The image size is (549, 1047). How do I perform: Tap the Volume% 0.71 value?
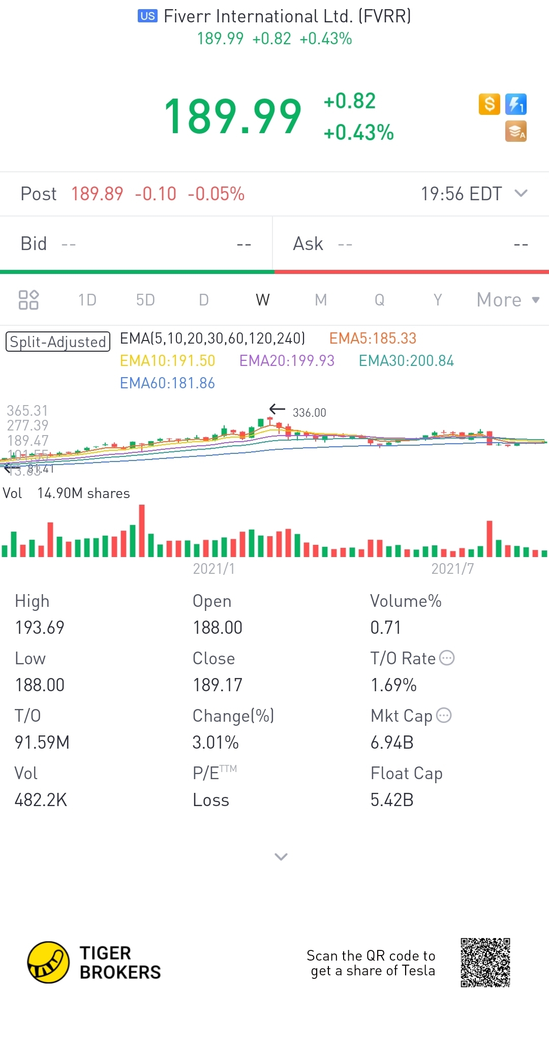(385, 627)
